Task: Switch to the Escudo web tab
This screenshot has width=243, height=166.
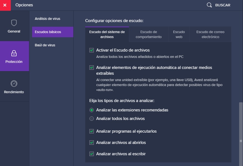Action: point(179,34)
